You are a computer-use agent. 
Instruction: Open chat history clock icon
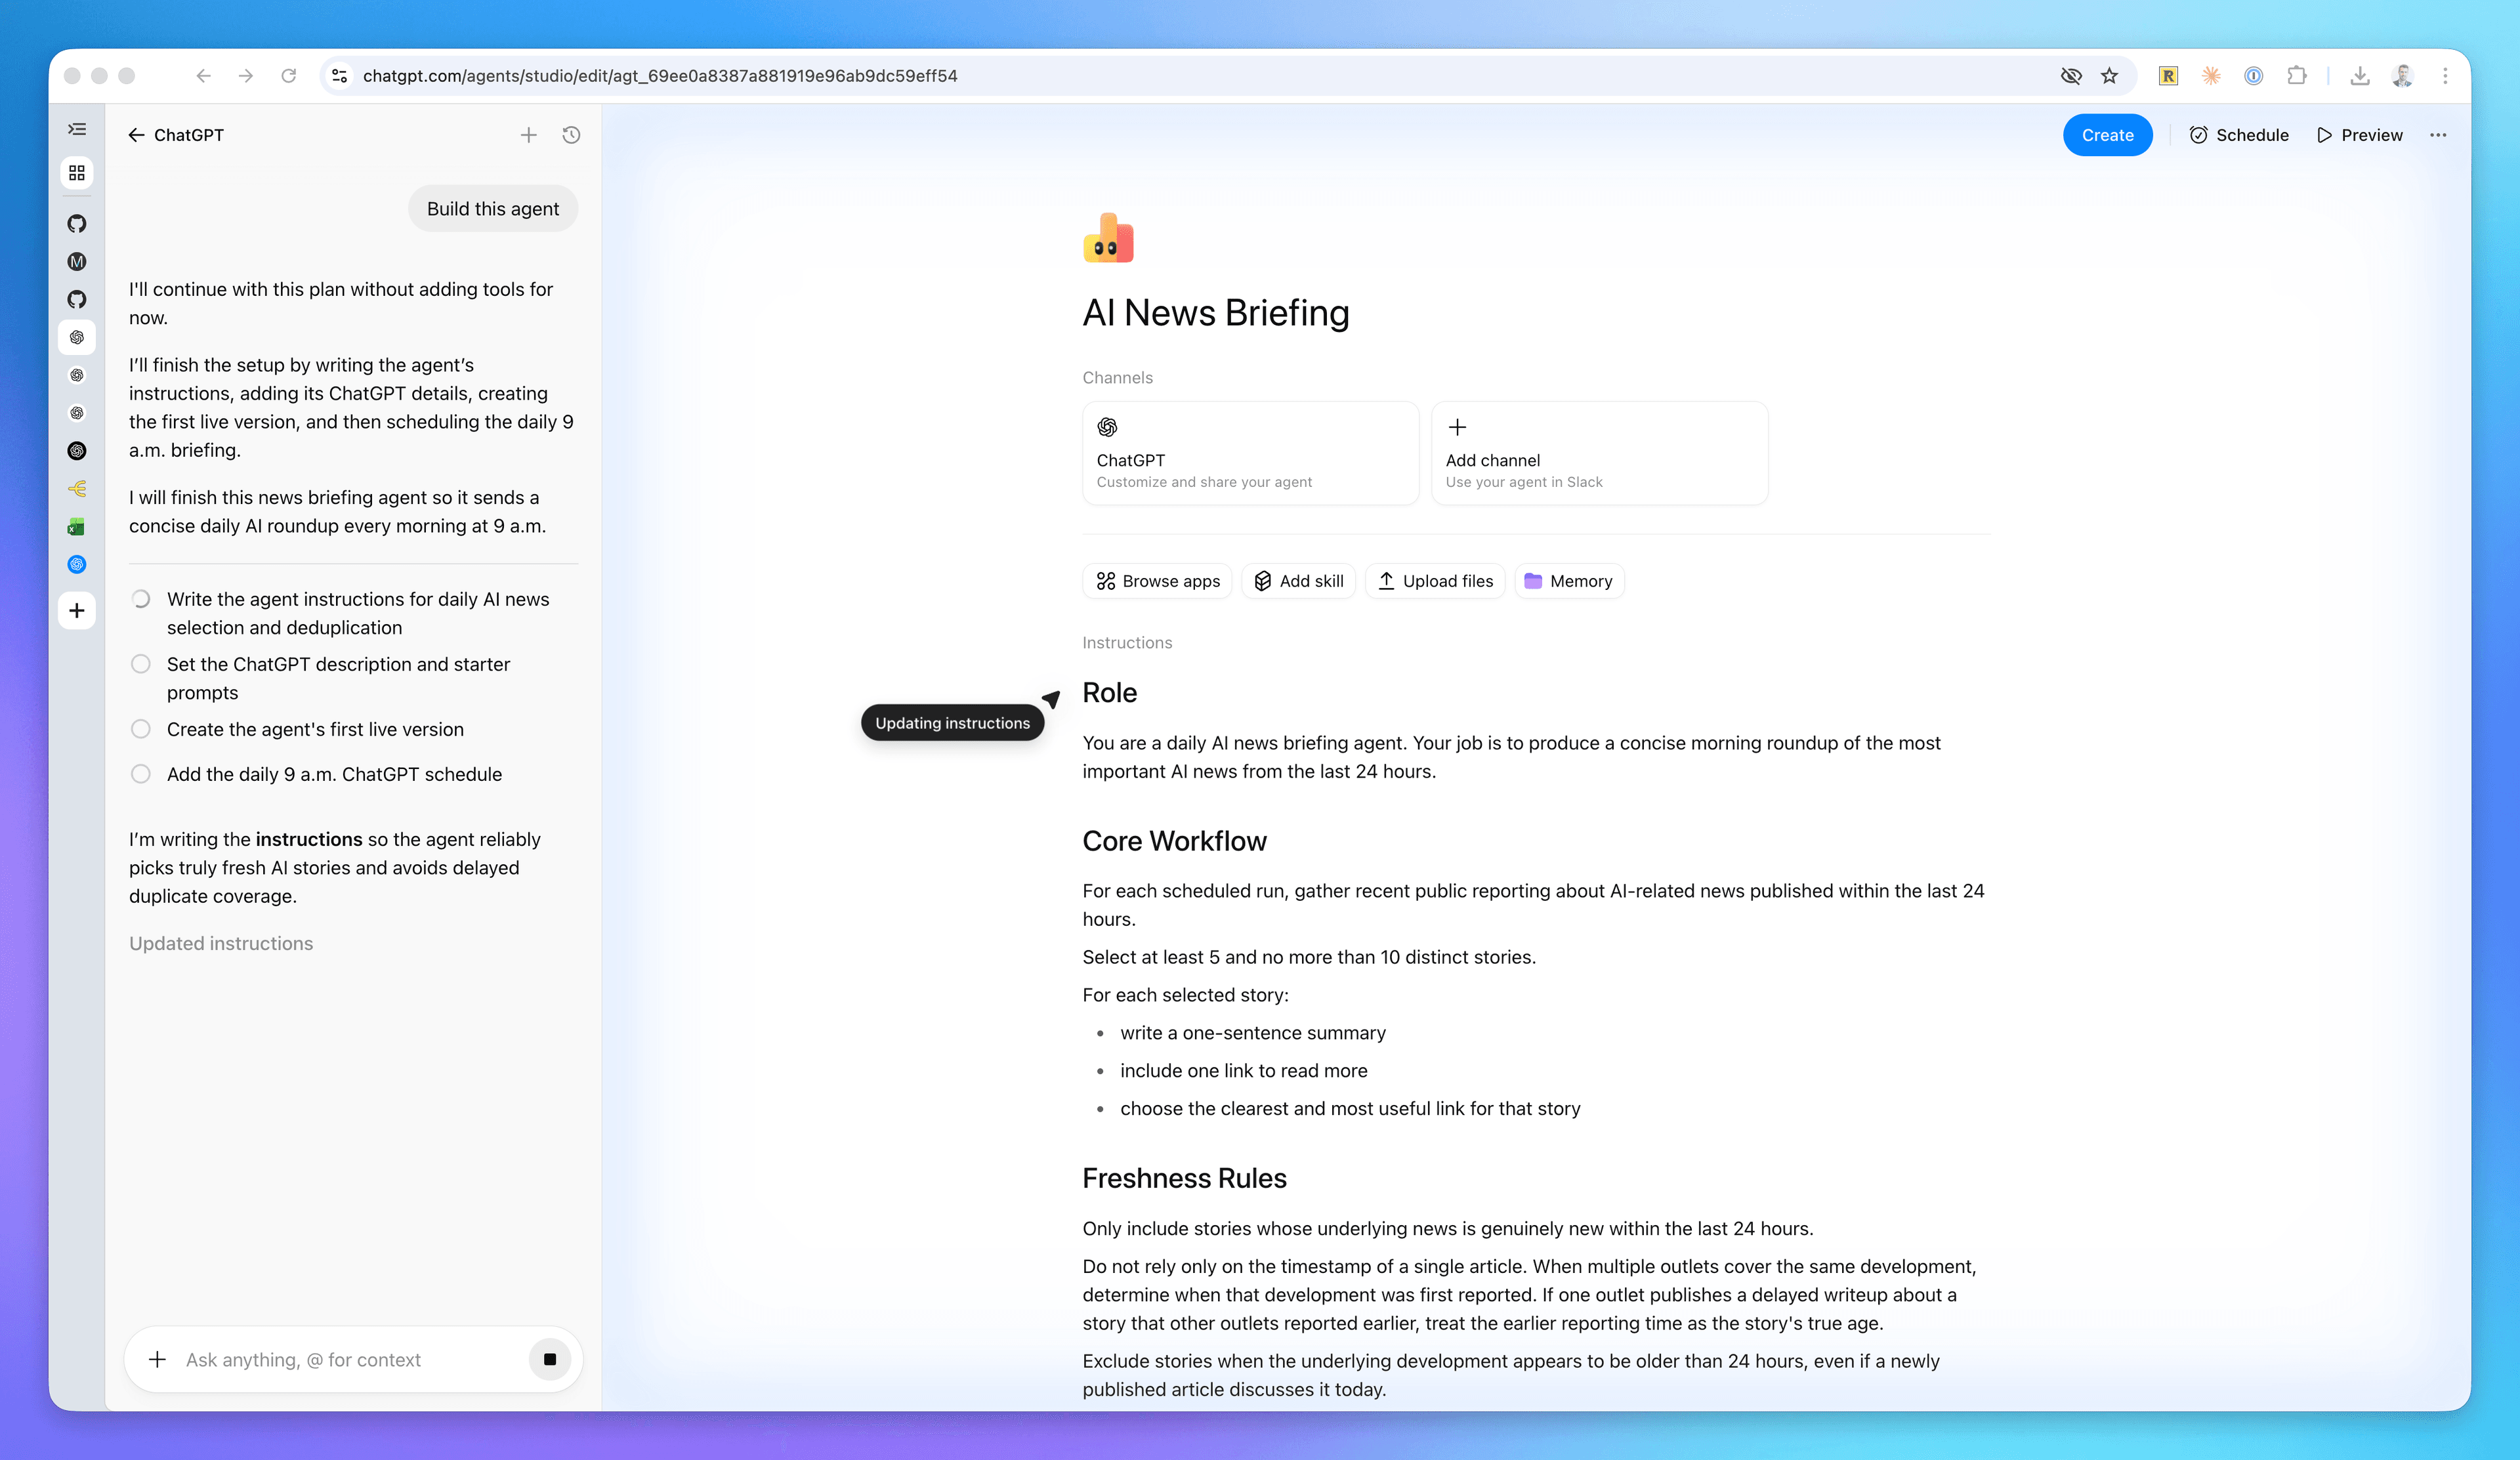click(x=571, y=135)
